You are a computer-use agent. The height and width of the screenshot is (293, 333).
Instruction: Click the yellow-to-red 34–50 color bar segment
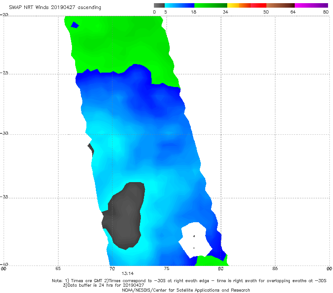coord(247,5)
